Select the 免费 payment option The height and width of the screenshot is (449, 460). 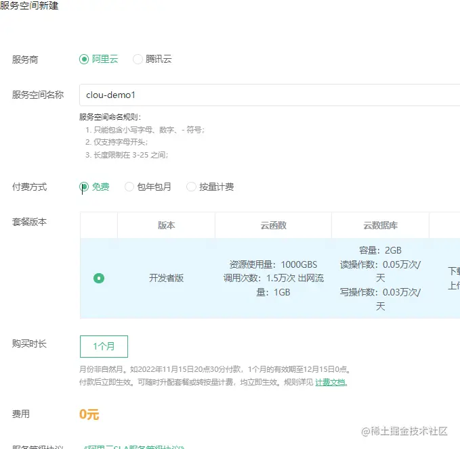point(84,187)
